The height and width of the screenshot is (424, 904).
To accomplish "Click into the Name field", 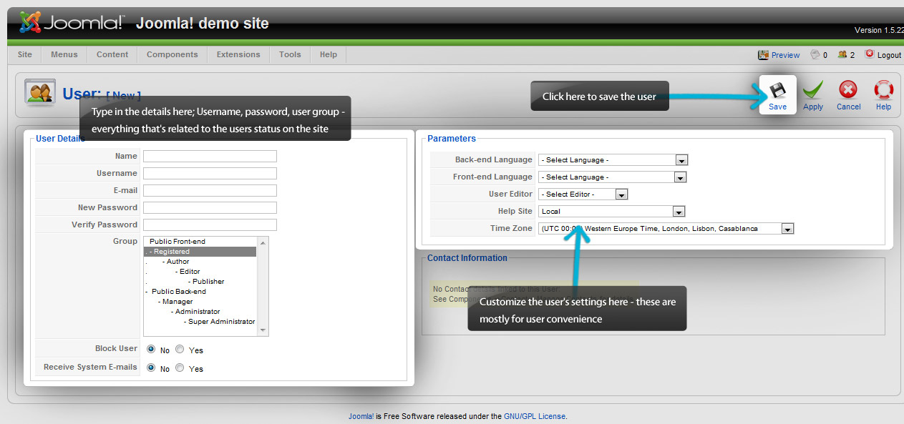I will [210, 156].
